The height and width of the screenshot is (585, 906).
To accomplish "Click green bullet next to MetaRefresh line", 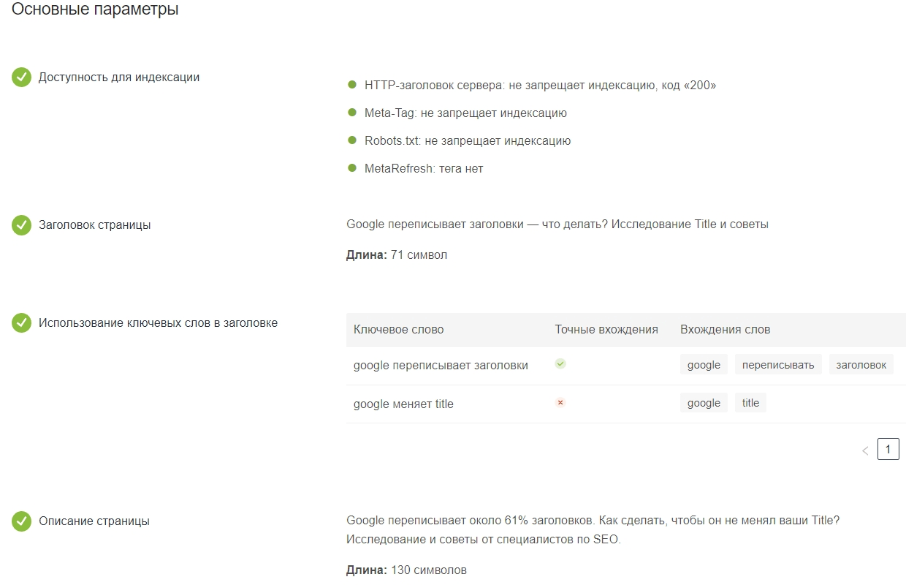I will (x=352, y=168).
